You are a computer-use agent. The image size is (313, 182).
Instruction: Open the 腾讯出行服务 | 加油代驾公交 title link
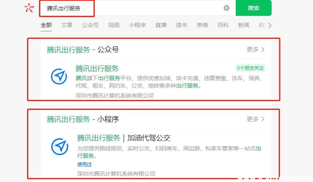(123, 138)
